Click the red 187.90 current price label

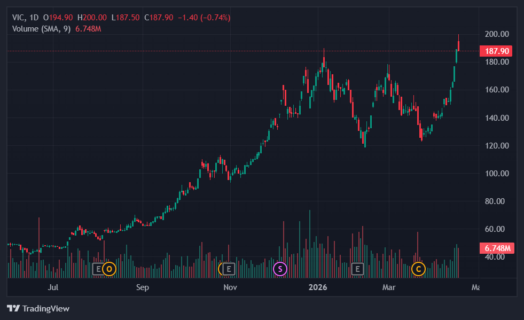[496, 51]
